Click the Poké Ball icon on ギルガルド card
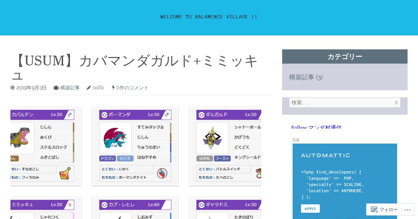Viewport: 418px width, 219px height. click(x=201, y=115)
